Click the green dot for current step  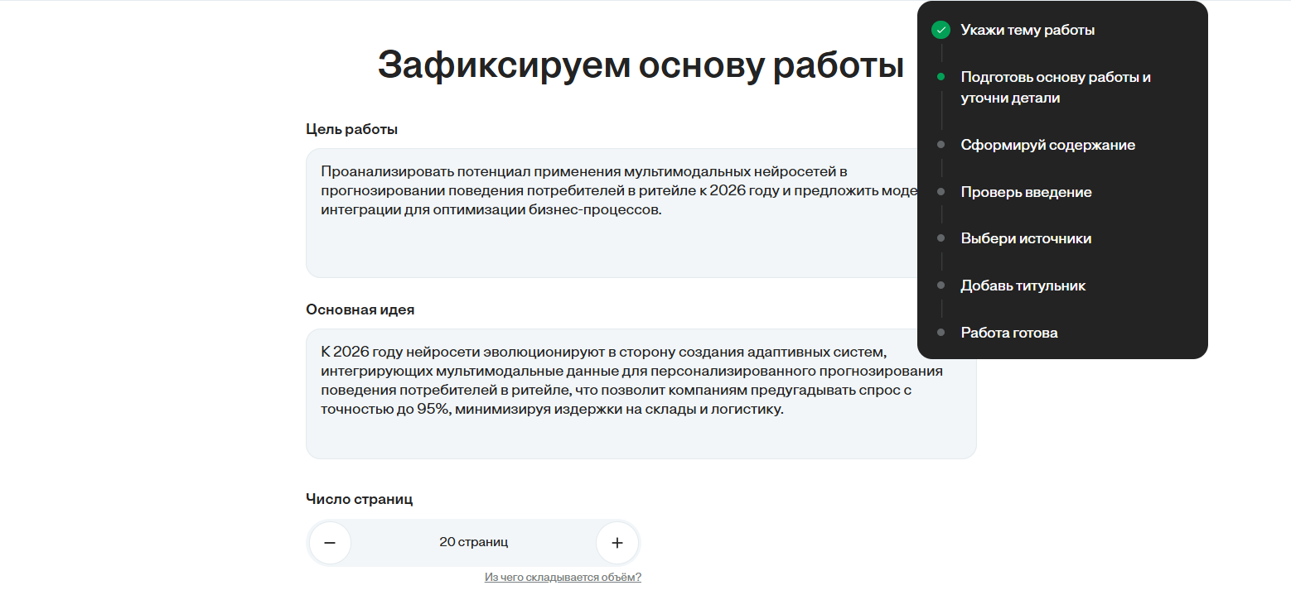pyautogui.click(x=940, y=77)
